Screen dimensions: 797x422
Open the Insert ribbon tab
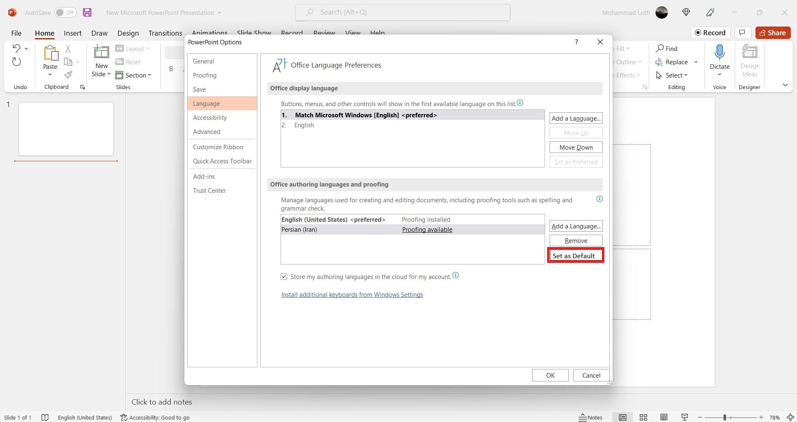point(73,33)
